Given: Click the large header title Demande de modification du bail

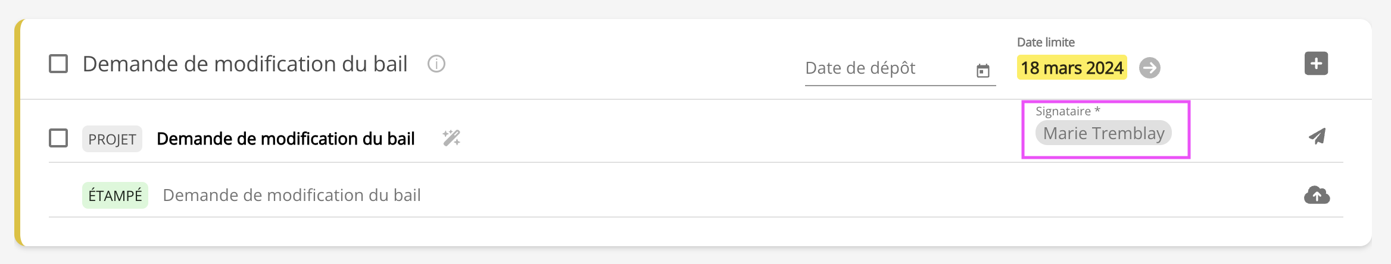Looking at the screenshot, I should (245, 64).
